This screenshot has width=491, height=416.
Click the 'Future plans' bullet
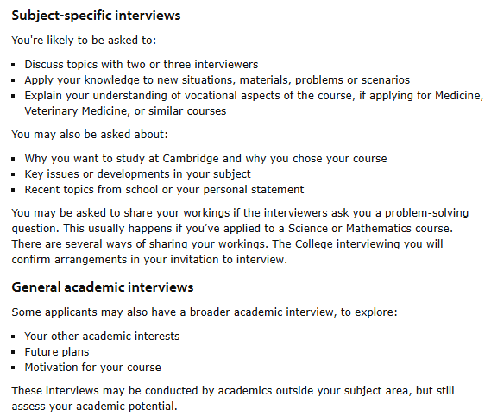(x=57, y=352)
